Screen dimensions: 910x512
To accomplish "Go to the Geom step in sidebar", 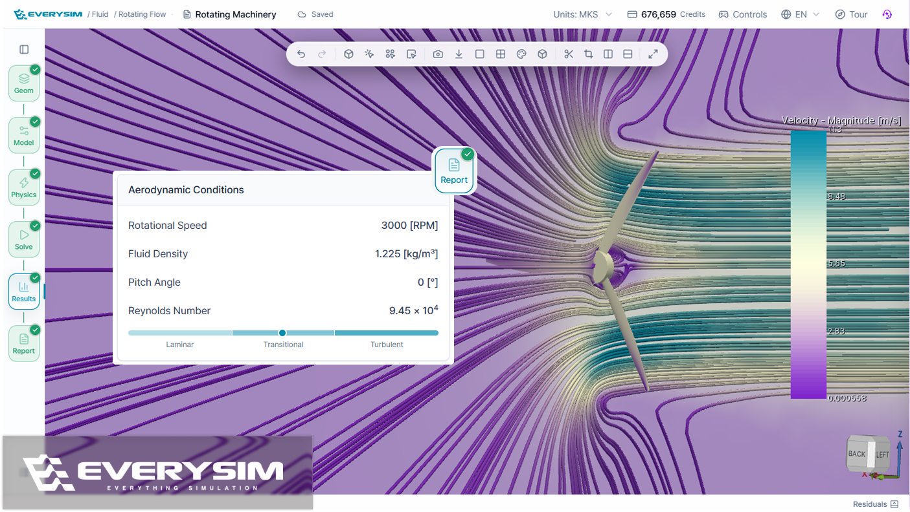I will tap(24, 83).
